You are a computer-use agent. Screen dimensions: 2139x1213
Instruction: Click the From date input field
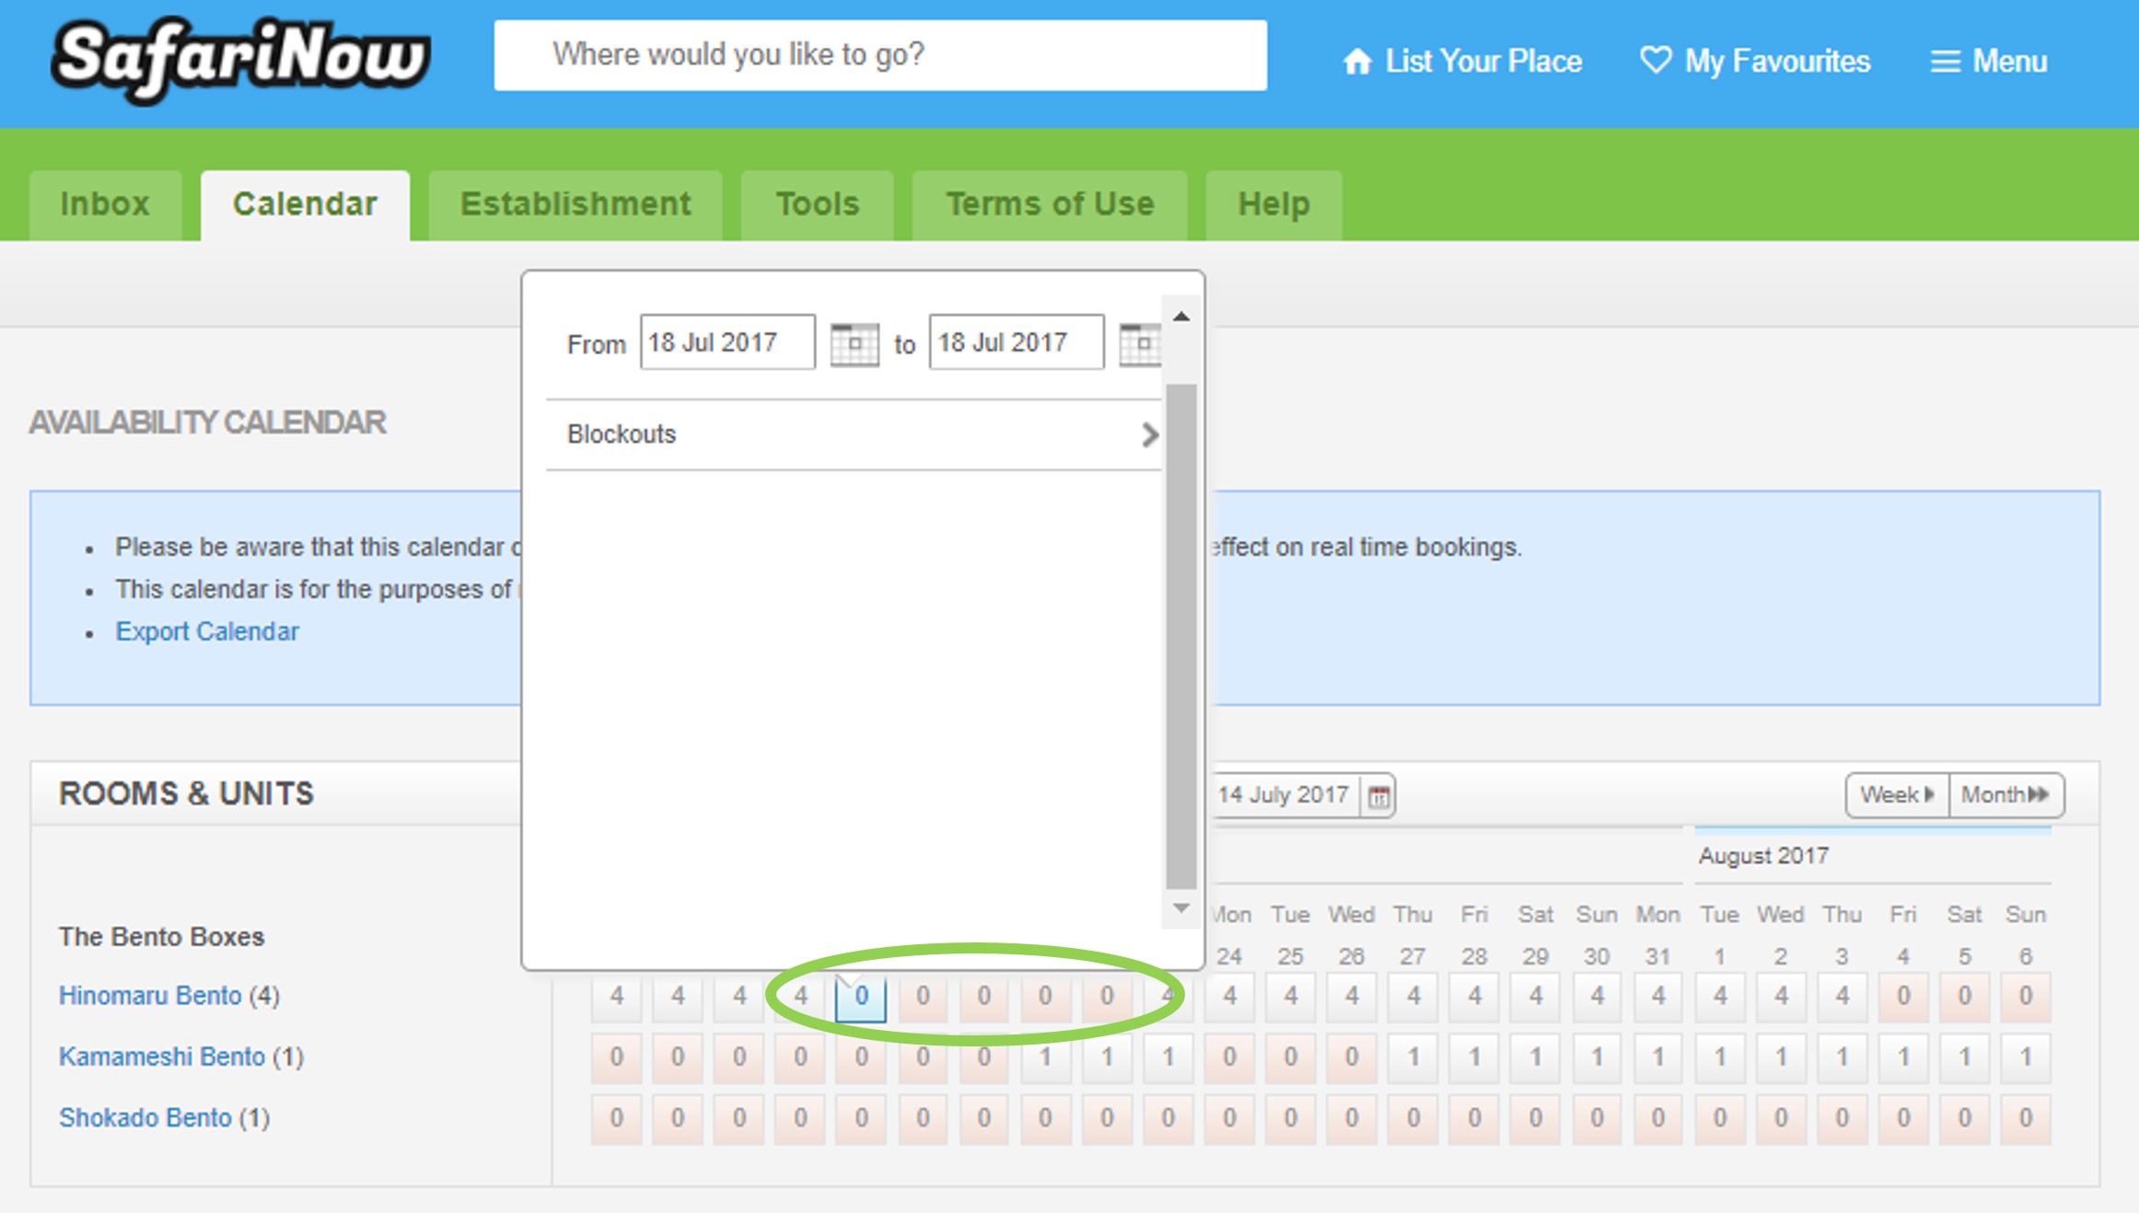point(727,342)
